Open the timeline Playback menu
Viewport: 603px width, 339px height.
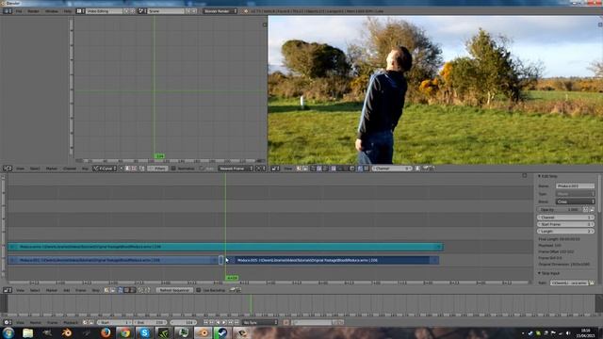click(71, 322)
